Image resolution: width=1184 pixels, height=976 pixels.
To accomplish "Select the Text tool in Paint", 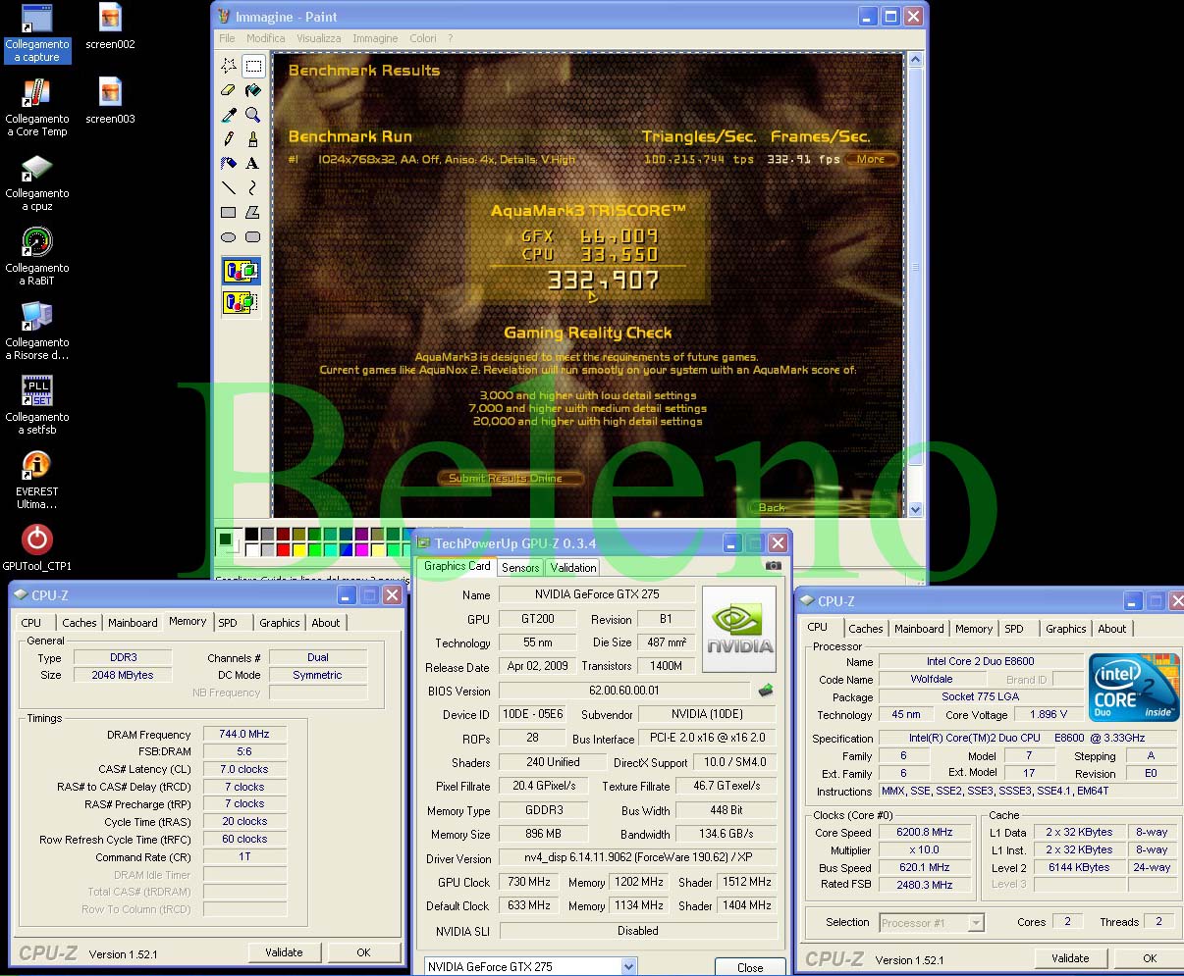I will 253,163.
